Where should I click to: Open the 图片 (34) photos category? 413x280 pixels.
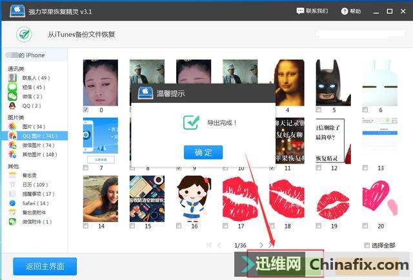point(33,127)
